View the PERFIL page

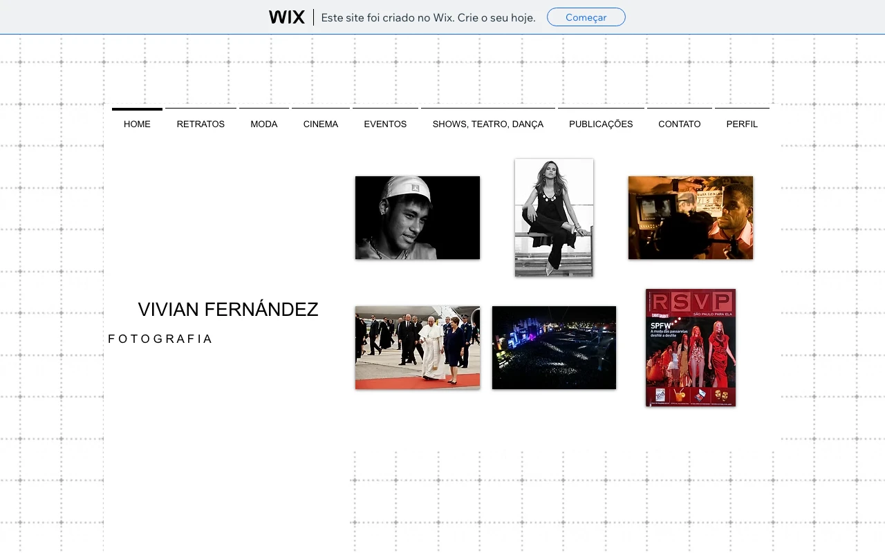[x=742, y=124]
